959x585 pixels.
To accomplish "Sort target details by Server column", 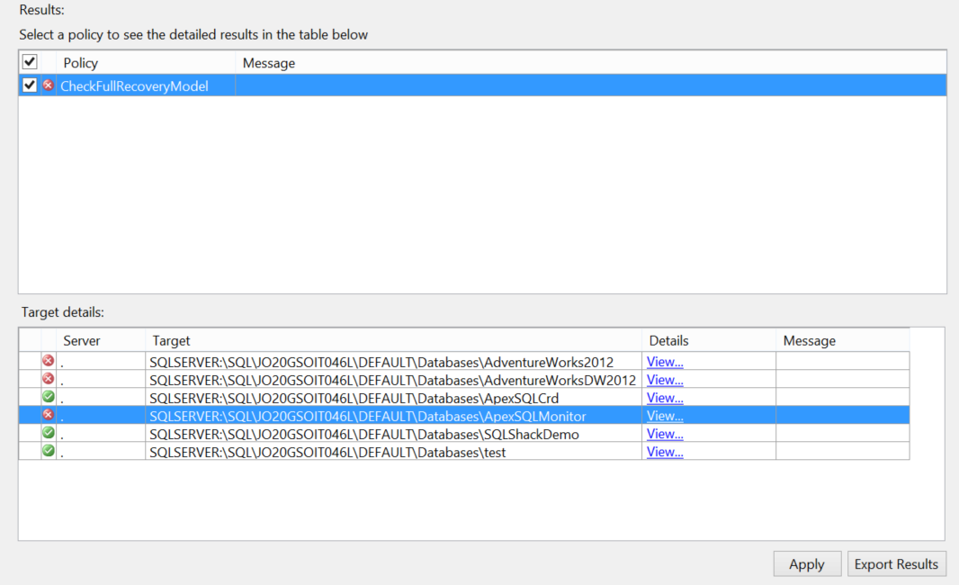I will (x=101, y=341).
